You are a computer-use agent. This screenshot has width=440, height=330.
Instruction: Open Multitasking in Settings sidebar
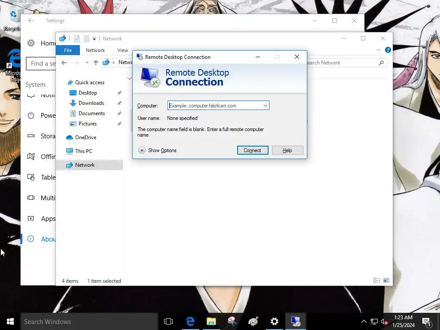pyautogui.click(x=42, y=198)
